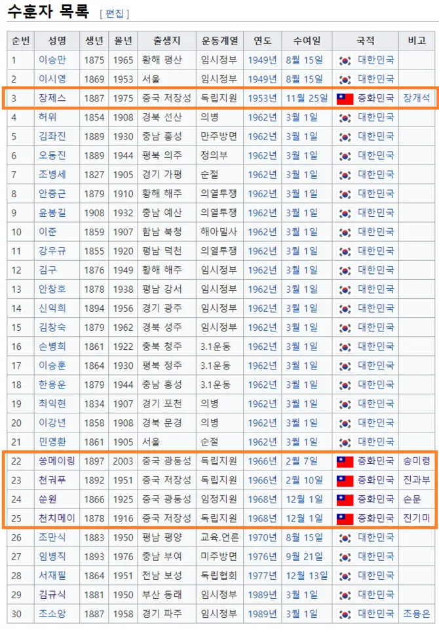Open the 11월 25일 date link
Image resolution: width=439 pixels, height=629 pixels.
pos(307,98)
